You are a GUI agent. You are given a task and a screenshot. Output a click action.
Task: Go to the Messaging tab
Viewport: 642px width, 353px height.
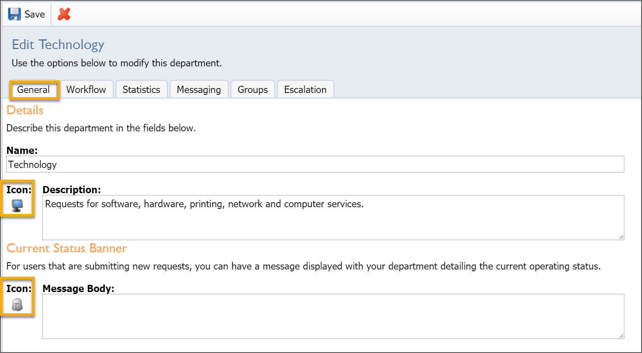199,89
